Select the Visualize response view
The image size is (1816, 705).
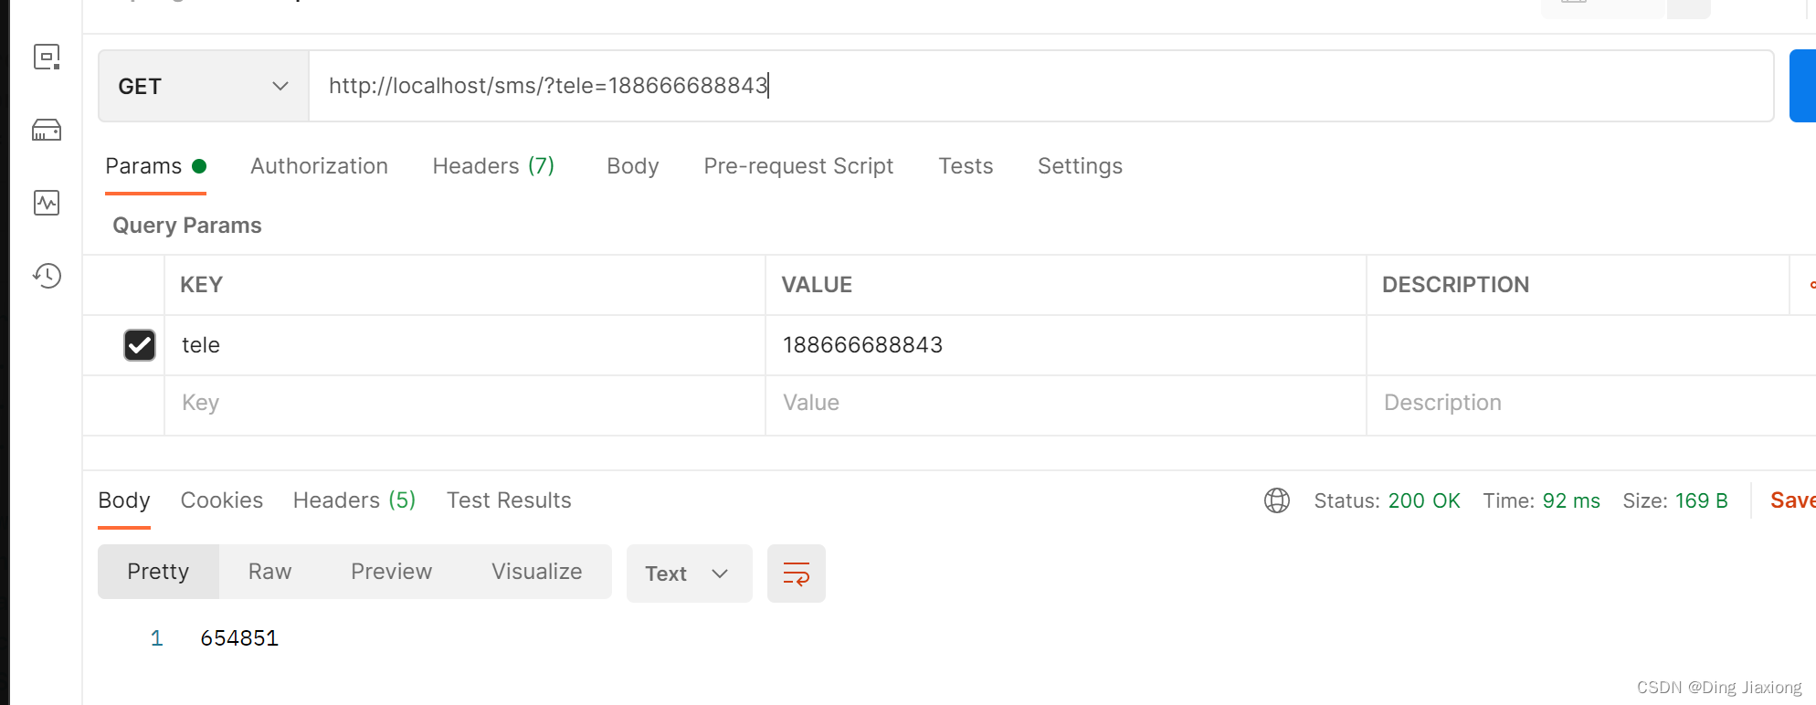(537, 572)
